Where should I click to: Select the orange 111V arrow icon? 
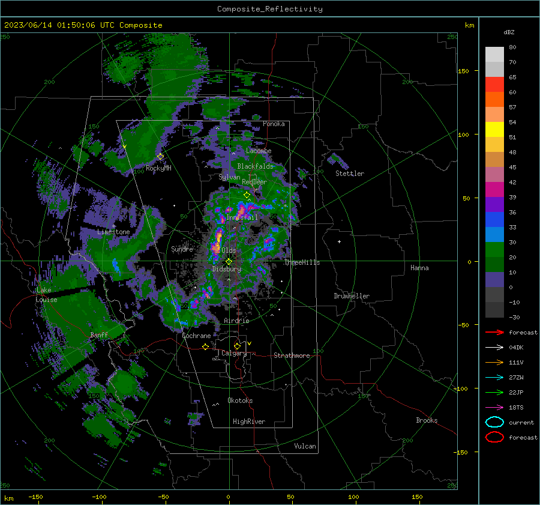tap(494, 362)
